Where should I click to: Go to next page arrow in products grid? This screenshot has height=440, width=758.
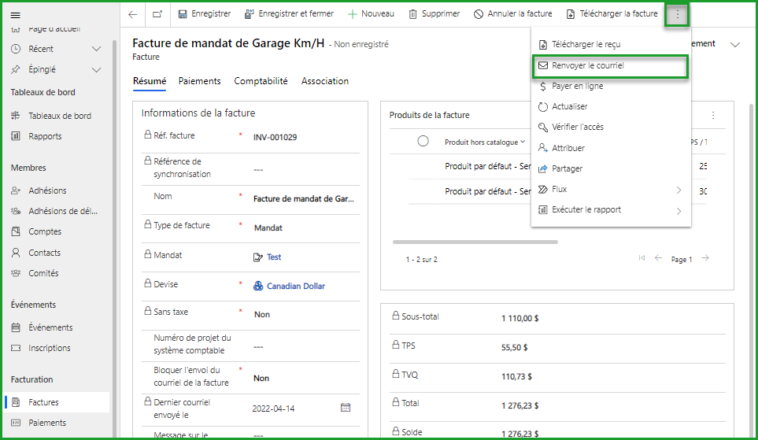pos(705,259)
